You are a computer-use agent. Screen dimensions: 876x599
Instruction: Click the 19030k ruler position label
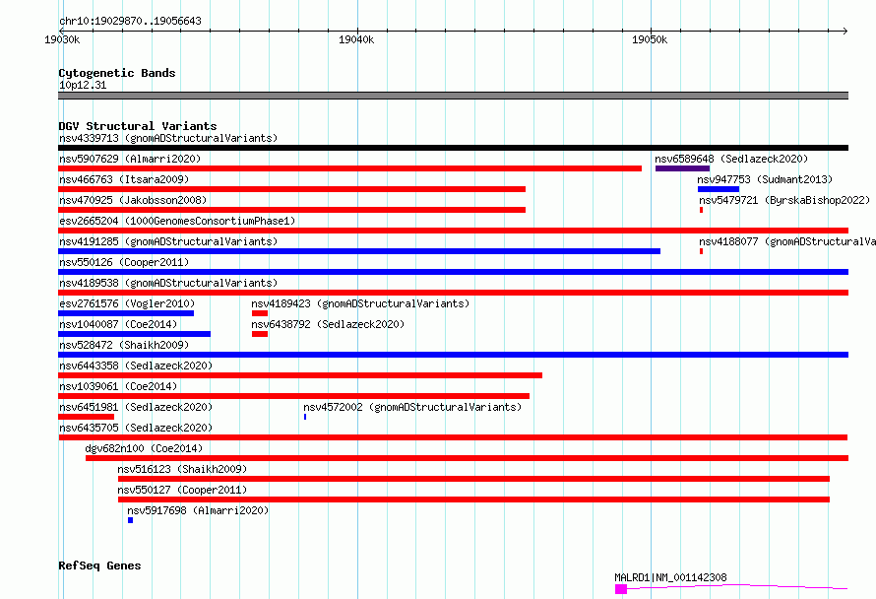click(62, 39)
